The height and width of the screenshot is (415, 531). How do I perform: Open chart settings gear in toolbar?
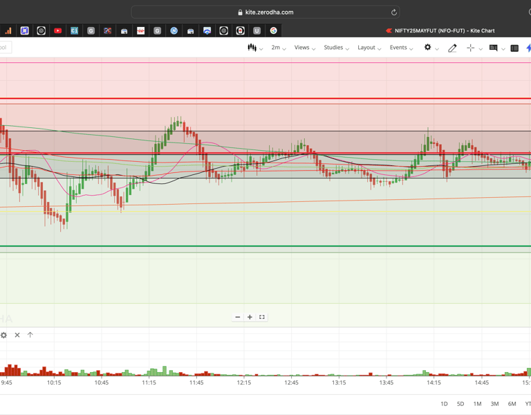pos(428,48)
